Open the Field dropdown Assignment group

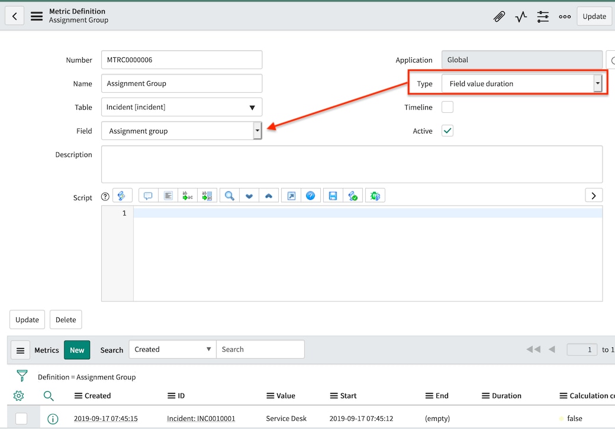[182, 131]
